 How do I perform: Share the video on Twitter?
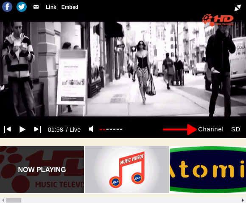tap(22, 7)
